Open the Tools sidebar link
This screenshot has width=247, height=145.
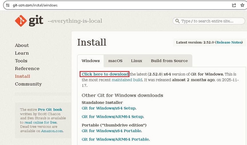click(x=21, y=61)
